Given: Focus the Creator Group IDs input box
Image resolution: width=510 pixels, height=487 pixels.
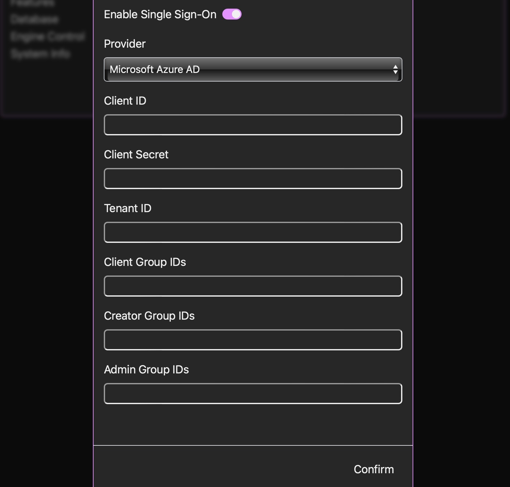Looking at the screenshot, I should click(253, 340).
